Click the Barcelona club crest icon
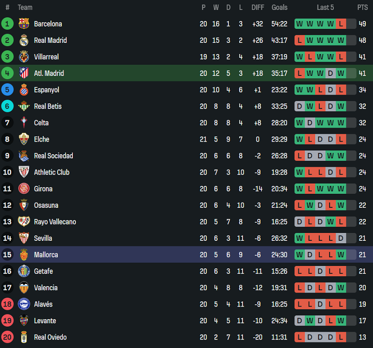The width and height of the screenshot is (373, 348). coord(24,24)
